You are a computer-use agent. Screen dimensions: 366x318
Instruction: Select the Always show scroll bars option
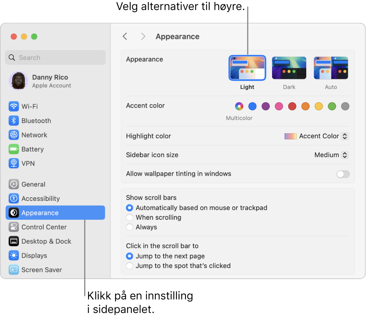(x=129, y=227)
